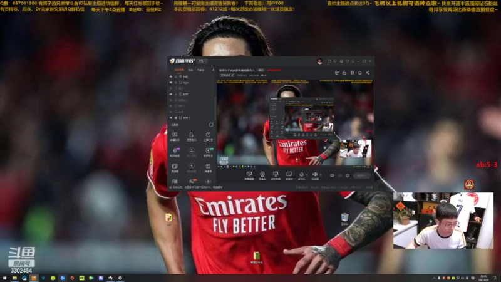The image size is (501, 282).
Task: Hide the fourth source in the source list
Action: click(171, 95)
